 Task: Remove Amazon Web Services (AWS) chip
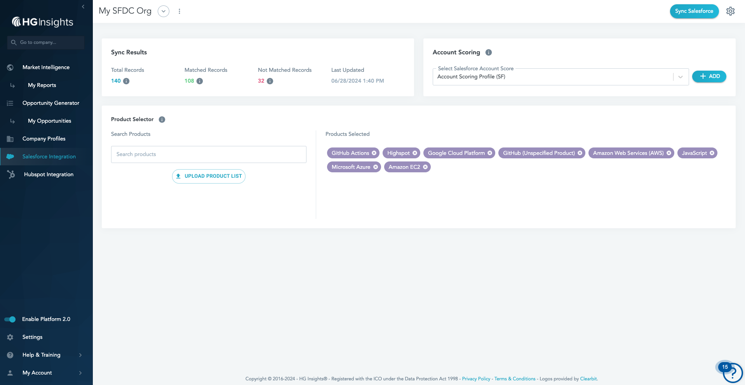pyautogui.click(x=669, y=153)
